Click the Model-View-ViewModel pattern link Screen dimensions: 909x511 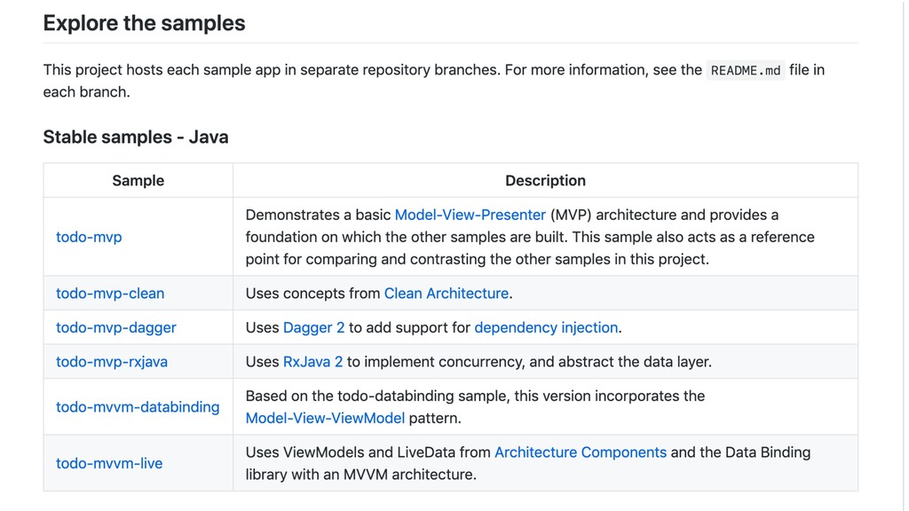[x=325, y=418]
